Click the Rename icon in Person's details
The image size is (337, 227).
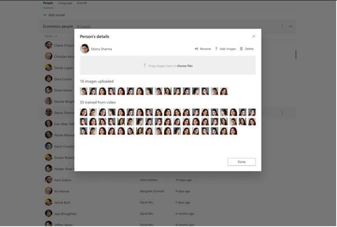coord(196,49)
